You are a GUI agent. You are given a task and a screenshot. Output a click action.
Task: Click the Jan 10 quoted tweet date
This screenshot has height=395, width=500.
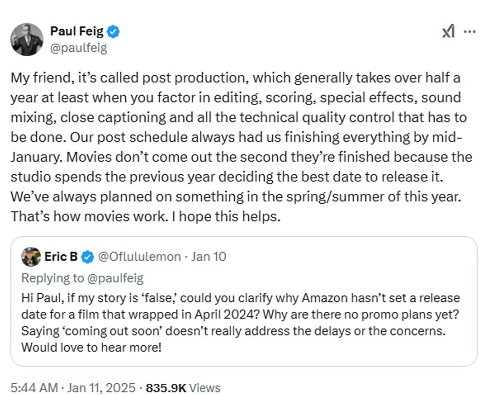[x=209, y=257]
